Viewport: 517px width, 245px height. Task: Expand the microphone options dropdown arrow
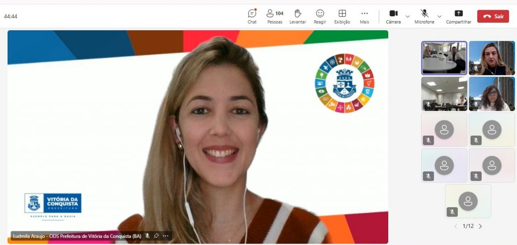439,16
